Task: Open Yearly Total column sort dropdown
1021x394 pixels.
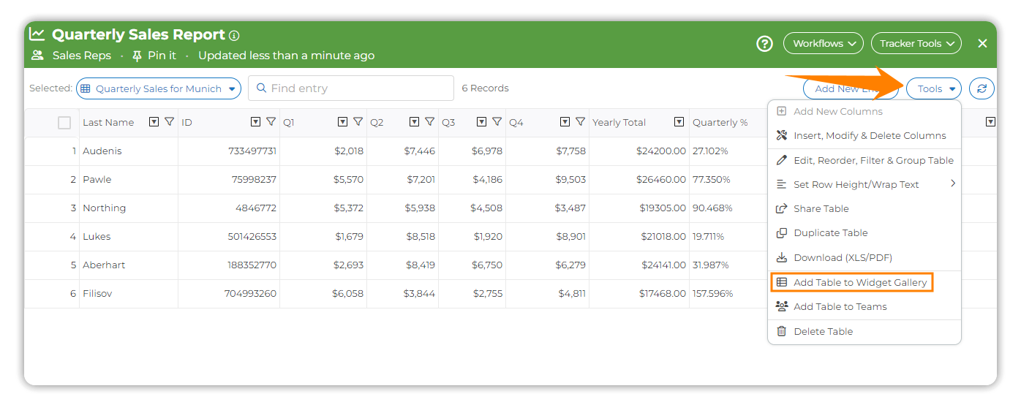Action: pyautogui.click(x=679, y=122)
